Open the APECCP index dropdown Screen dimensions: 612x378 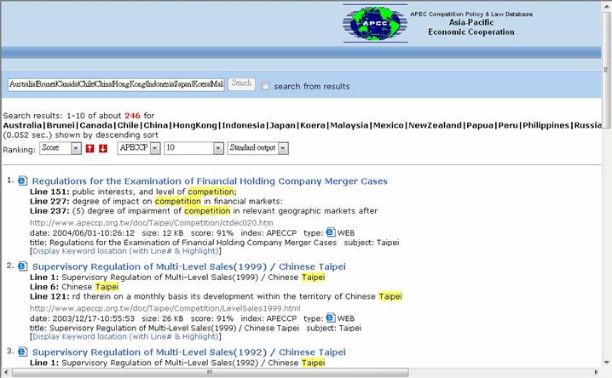pos(139,148)
